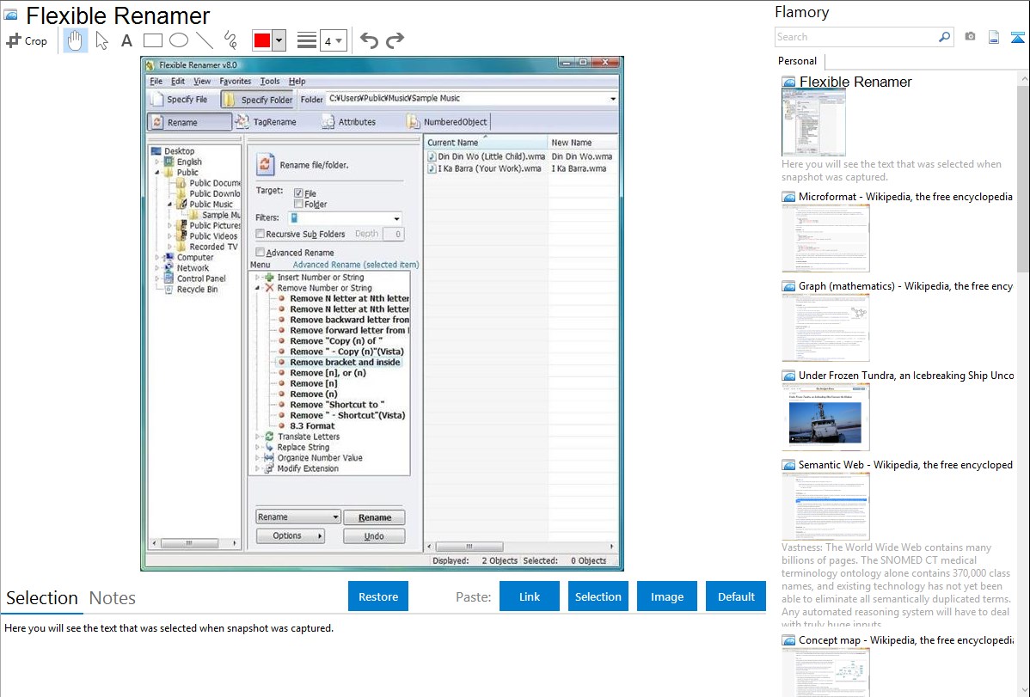Select the Crop tool
The image size is (1030, 697).
(27, 40)
